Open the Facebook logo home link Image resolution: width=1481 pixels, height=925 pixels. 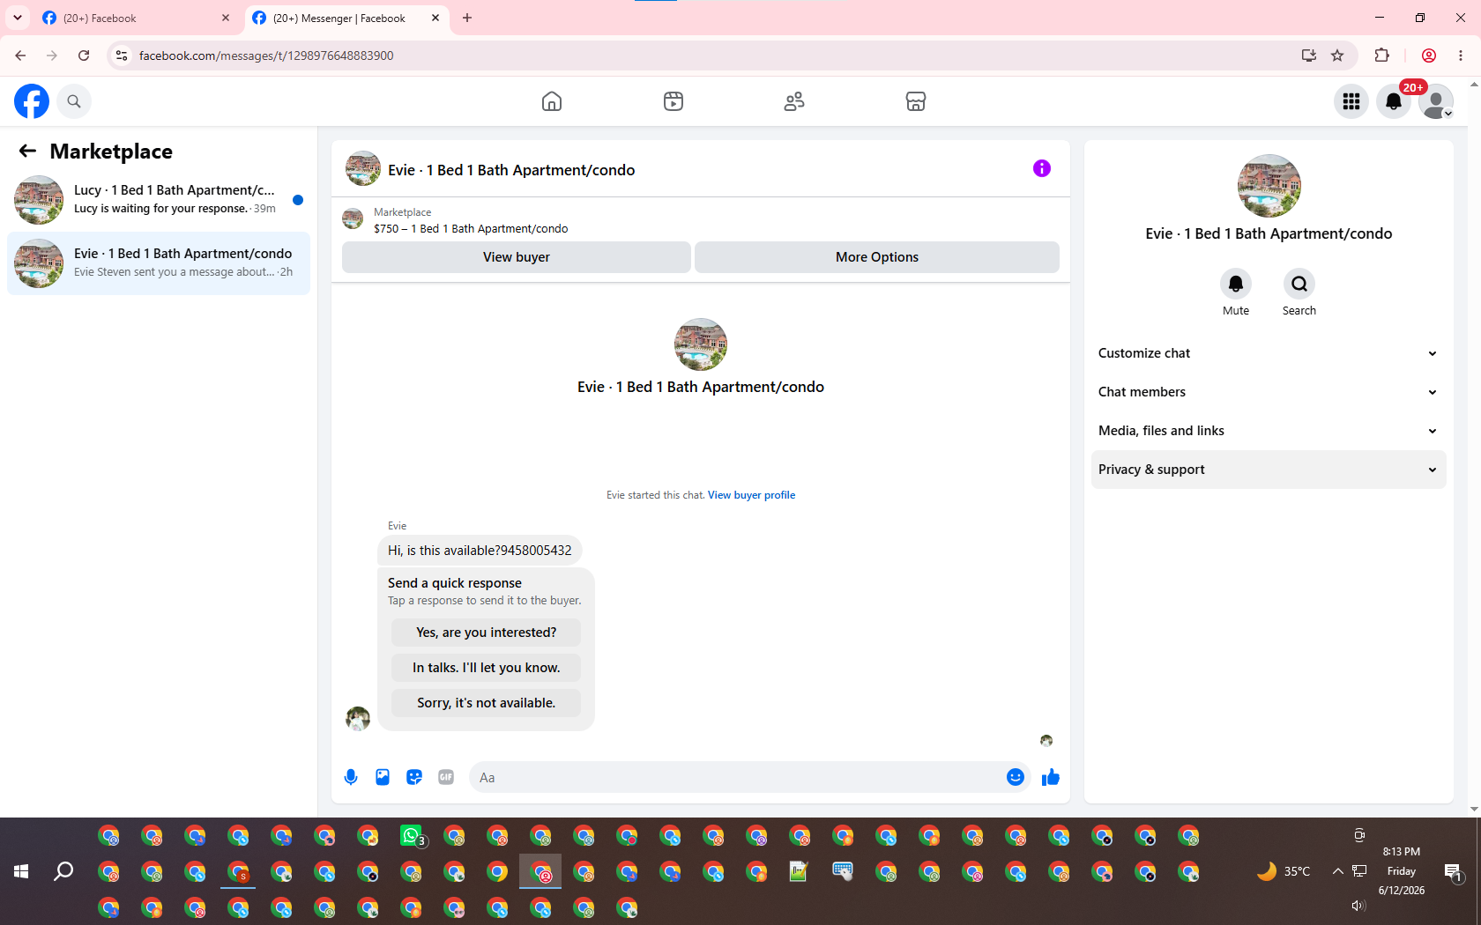point(32,101)
